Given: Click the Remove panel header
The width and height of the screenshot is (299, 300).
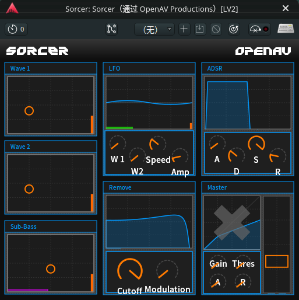Looking at the screenshot, I should click(x=149, y=187).
